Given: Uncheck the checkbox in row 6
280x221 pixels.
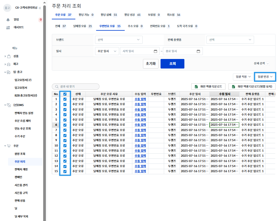Looking at the screenshot, I should [65, 125].
